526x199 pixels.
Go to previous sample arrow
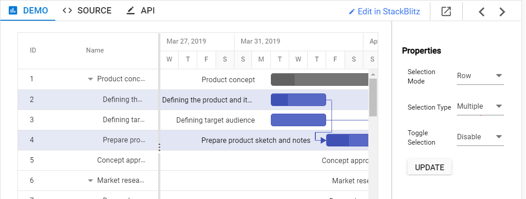482,12
